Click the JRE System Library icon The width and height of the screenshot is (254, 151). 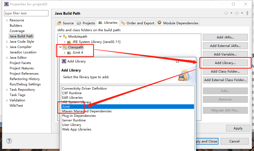point(69,42)
